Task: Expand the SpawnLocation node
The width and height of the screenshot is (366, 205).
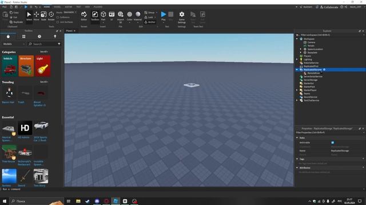Action: 301,50
